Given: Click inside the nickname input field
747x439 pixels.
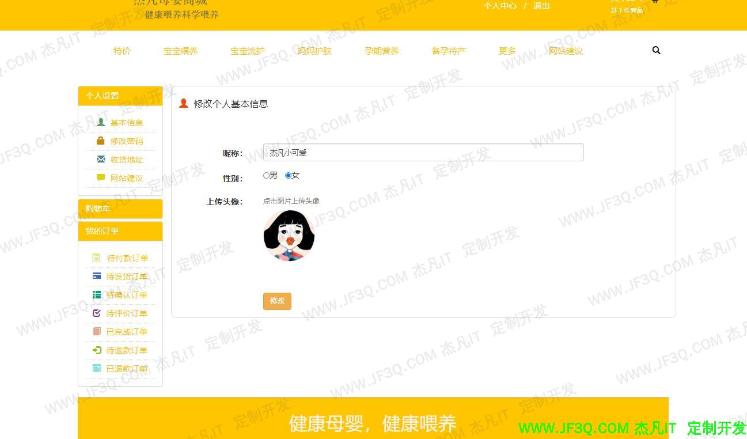Looking at the screenshot, I should [423, 152].
